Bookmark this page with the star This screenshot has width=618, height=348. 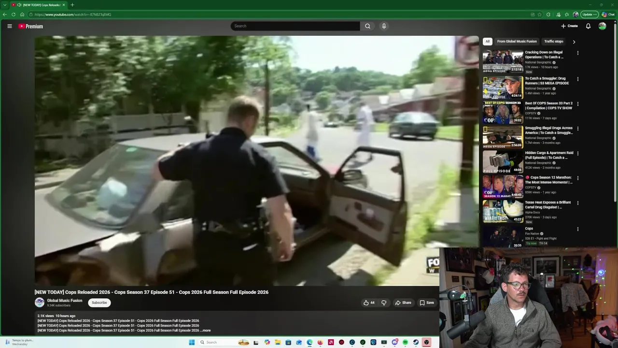click(539, 14)
